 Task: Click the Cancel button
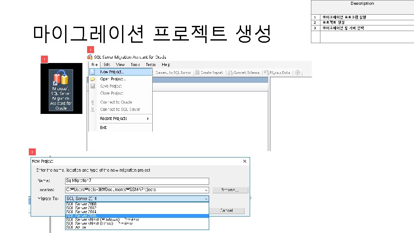coord(227,211)
